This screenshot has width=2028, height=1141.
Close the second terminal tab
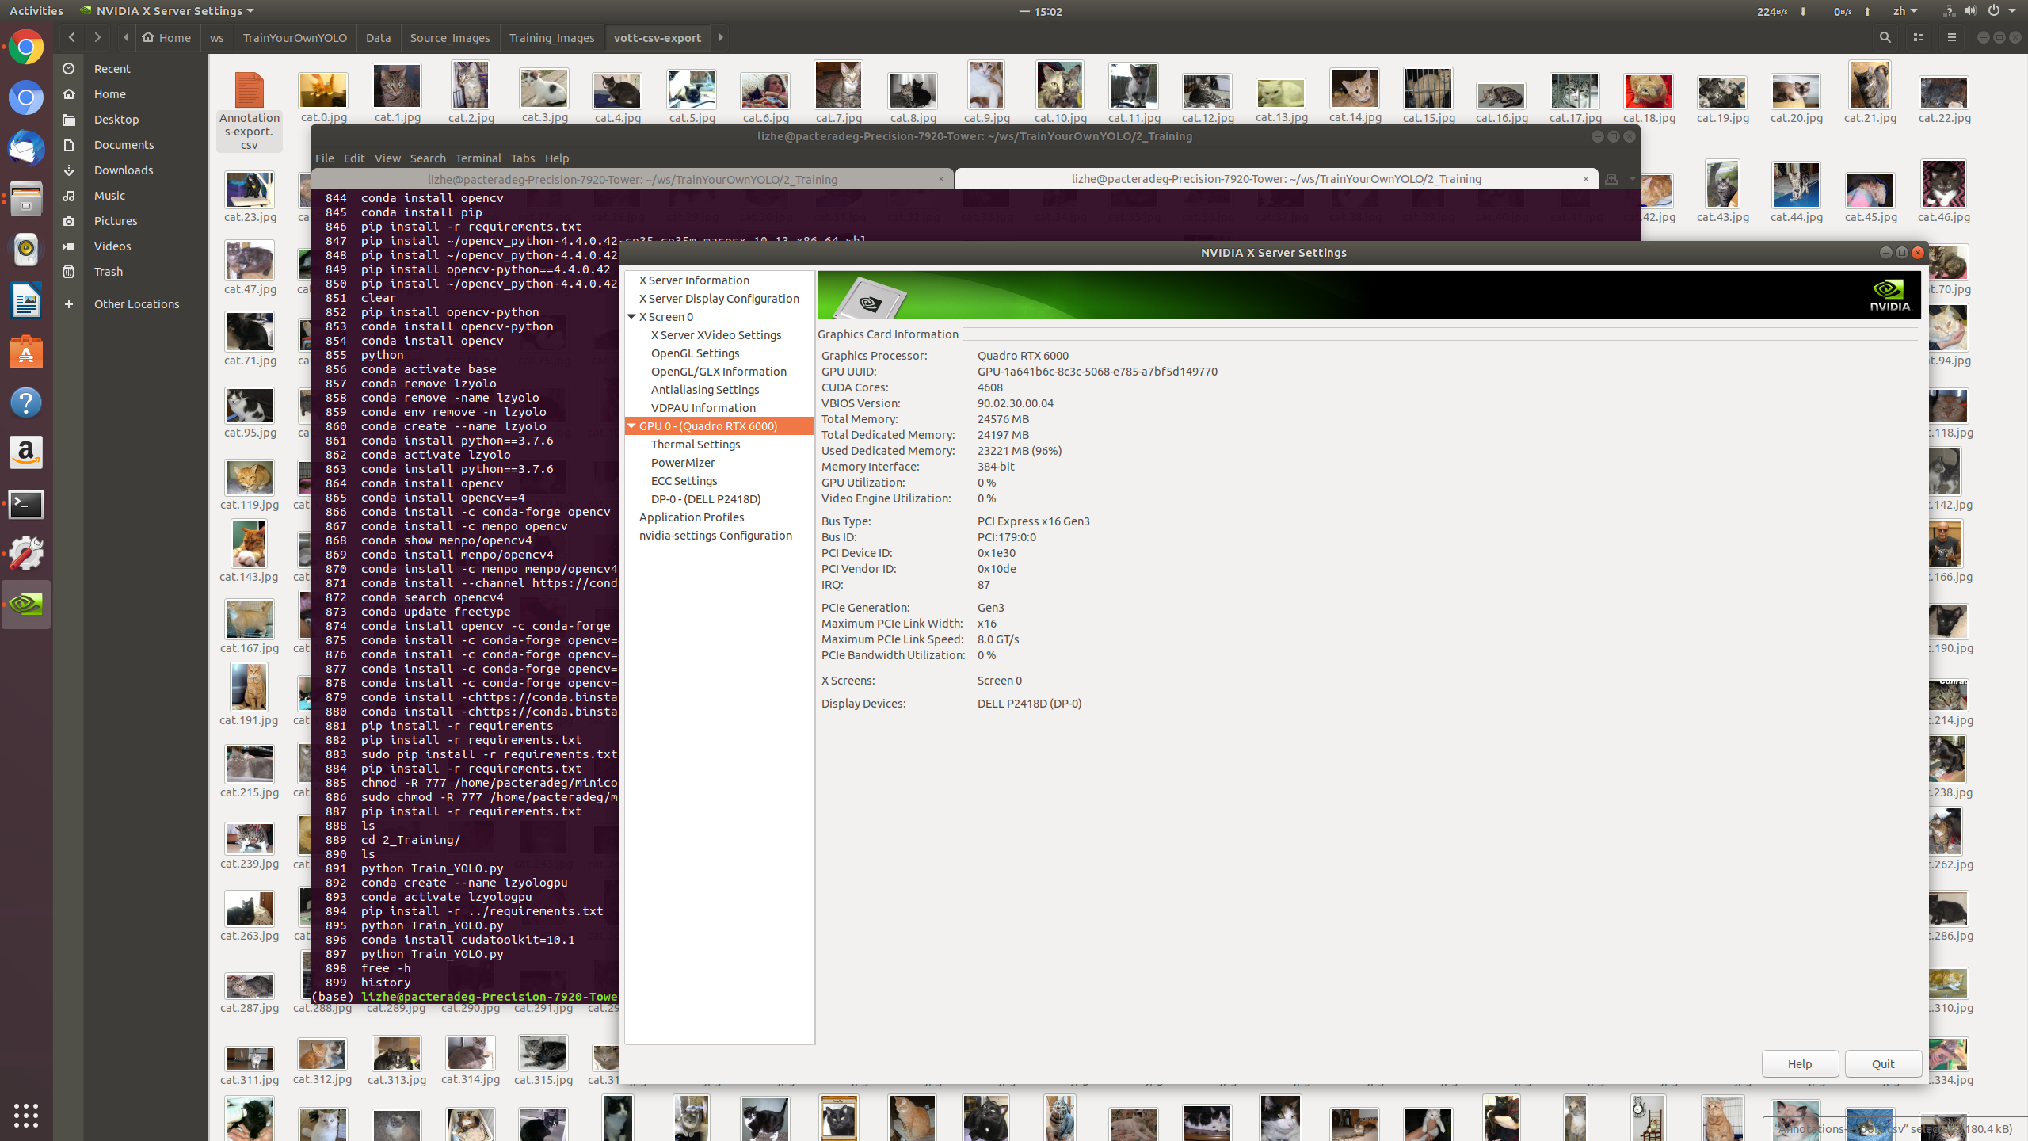(1586, 179)
